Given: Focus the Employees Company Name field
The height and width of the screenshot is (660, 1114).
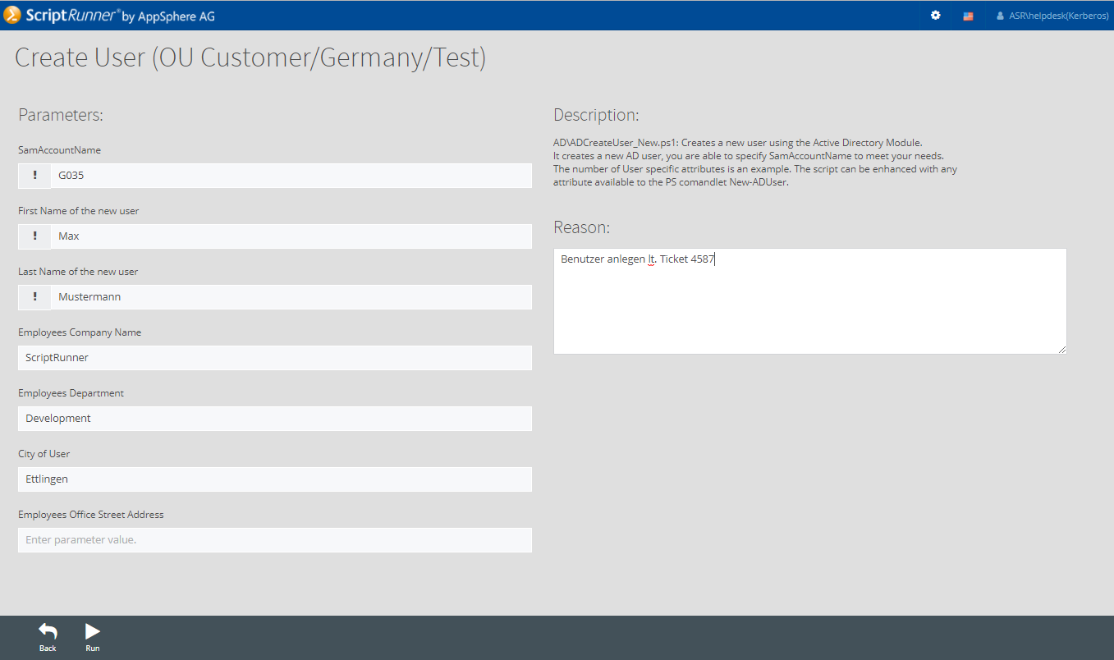Looking at the screenshot, I should (x=275, y=358).
